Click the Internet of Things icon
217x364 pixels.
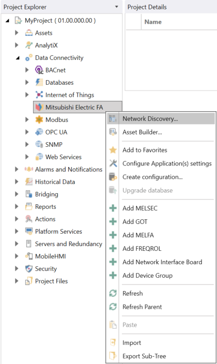[x=39, y=95]
